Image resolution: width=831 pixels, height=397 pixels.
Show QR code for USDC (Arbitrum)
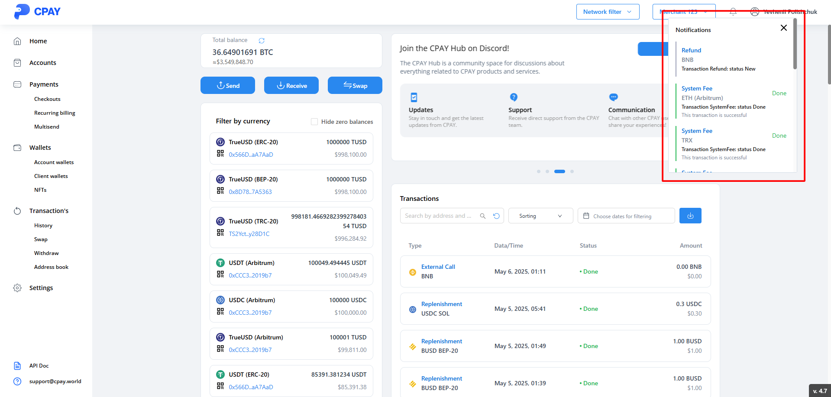pos(220,311)
